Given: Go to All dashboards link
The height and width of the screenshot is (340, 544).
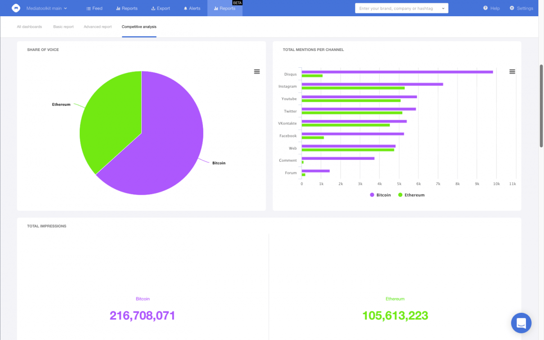Looking at the screenshot, I should tap(29, 27).
